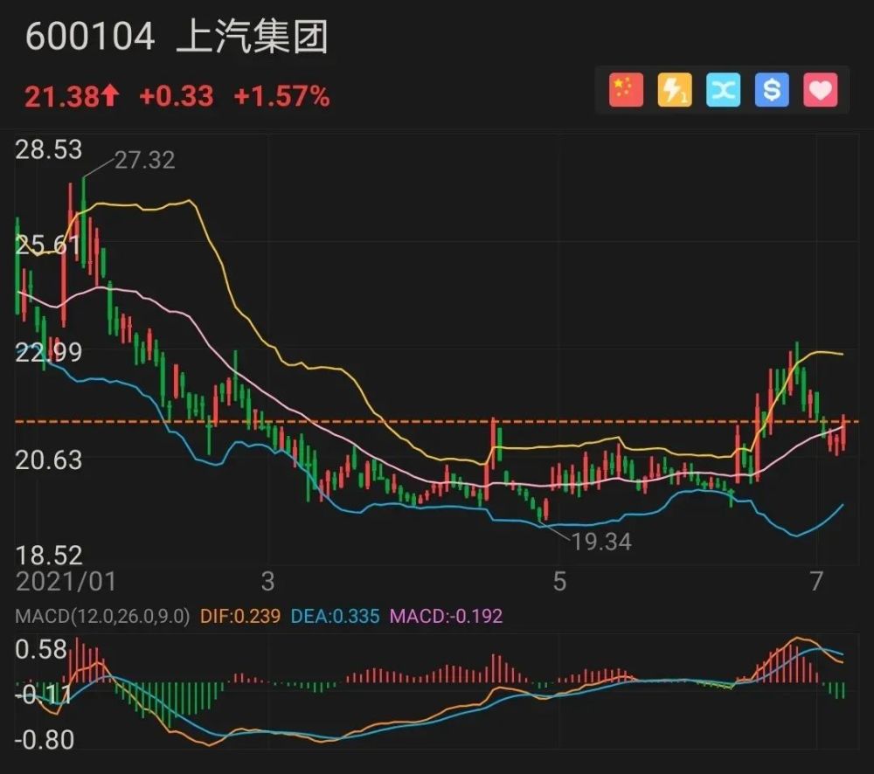Tap the 2021/01 date axis label
The height and width of the screenshot is (774, 874).
point(66,582)
